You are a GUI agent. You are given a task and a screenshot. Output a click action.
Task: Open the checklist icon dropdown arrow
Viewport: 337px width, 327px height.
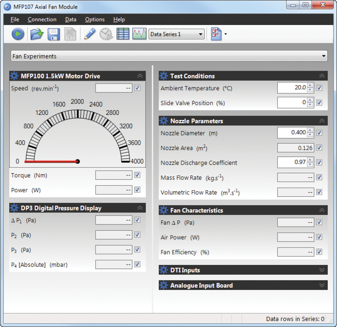[x=226, y=34]
